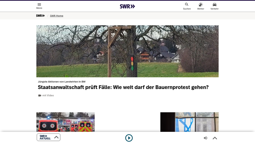The height and width of the screenshot is (143, 255).
Task: Open the Staatsanwaltschaft prüft Fälle headline
Action: [x=123, y=88]
